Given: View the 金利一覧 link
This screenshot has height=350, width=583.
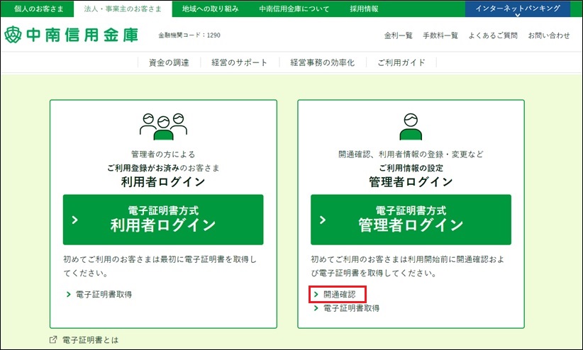Looking at the screenshot, I should pyautogui.click(x=398, y=35).
